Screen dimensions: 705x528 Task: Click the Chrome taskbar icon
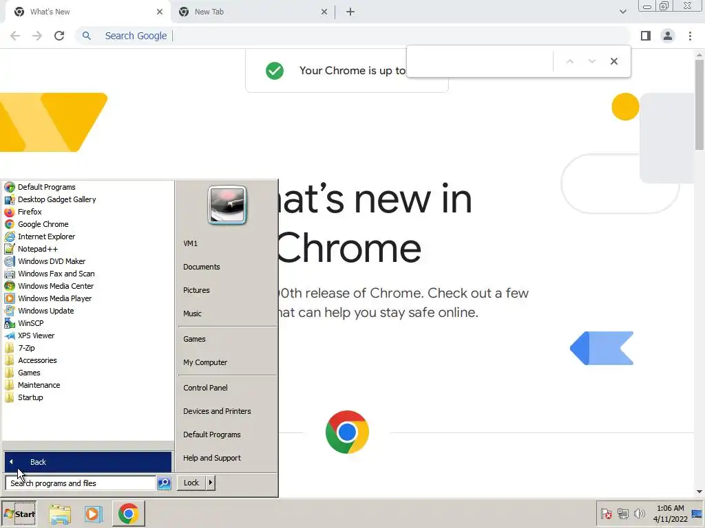pos(129,514)
